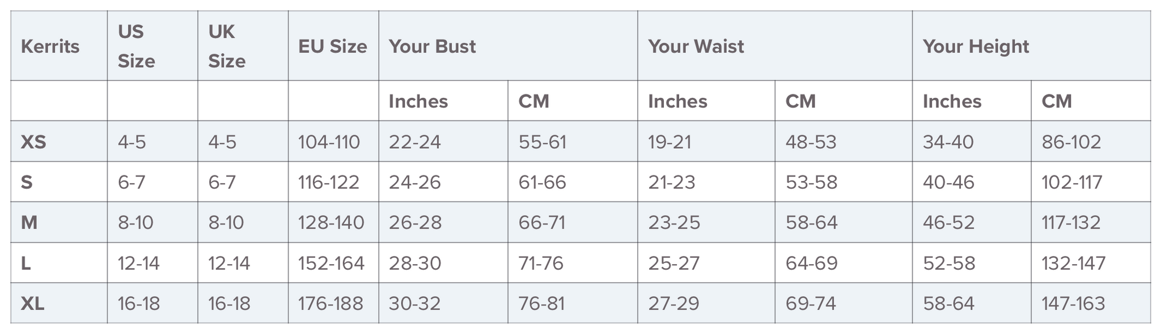Select the M size row label
The image size is (1161, 336).
point(29,223)
